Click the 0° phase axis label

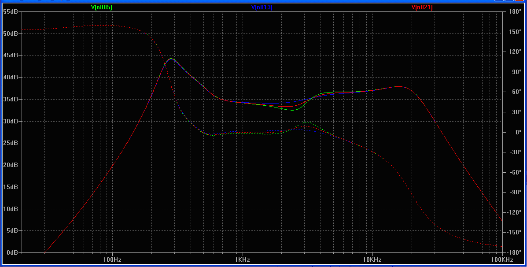(x=518, y=132)
